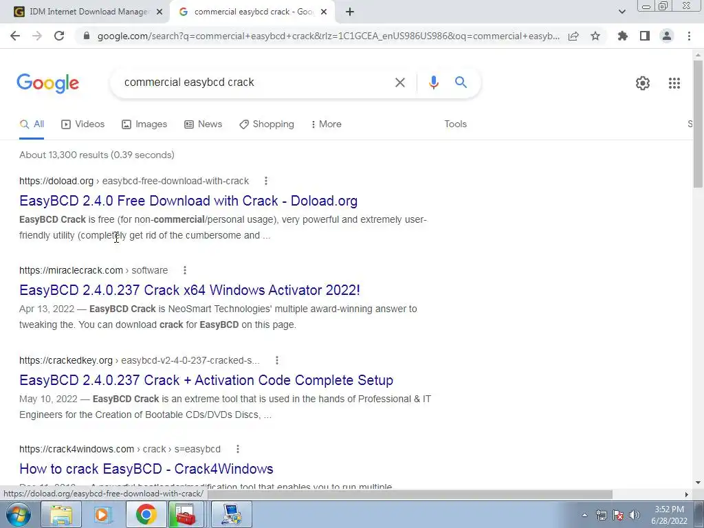
Task: Open options for doload.org result
Action: point(266,181)
